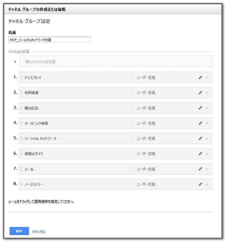Delete the ソーシャル ネットワーク channel
This screenshot has width=226, height=242.
click(207, 139)
